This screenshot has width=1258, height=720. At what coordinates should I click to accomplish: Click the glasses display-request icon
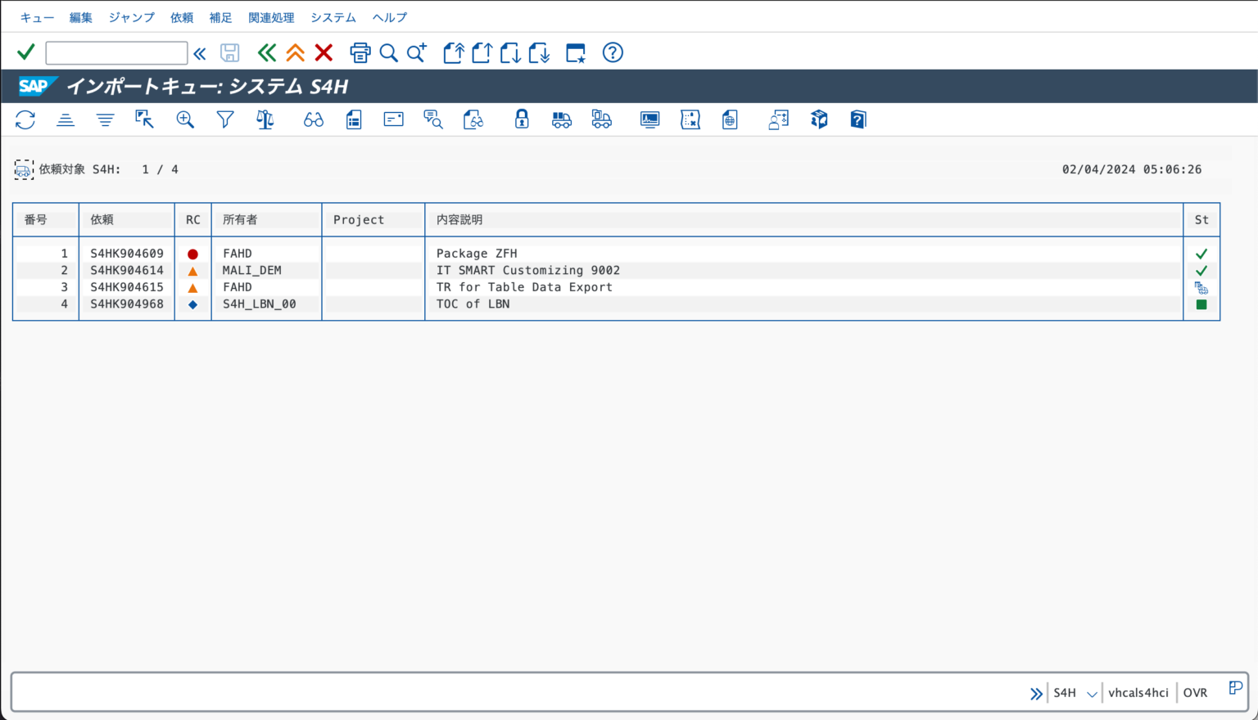[x=314, y=119]
